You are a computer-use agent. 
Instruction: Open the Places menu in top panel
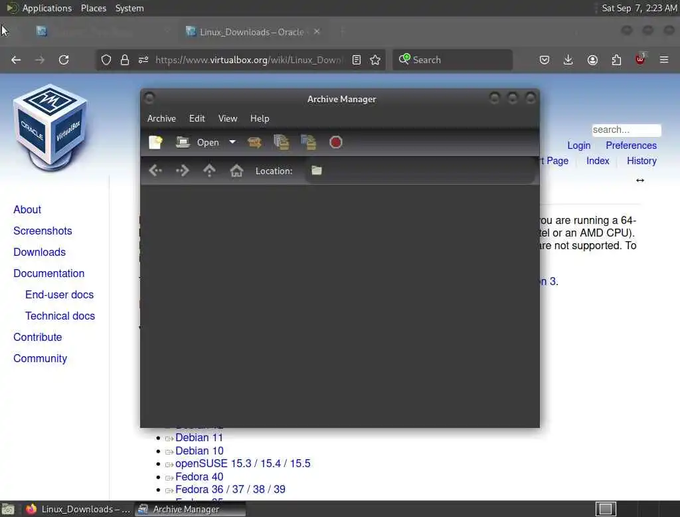(x=94, y=8)
